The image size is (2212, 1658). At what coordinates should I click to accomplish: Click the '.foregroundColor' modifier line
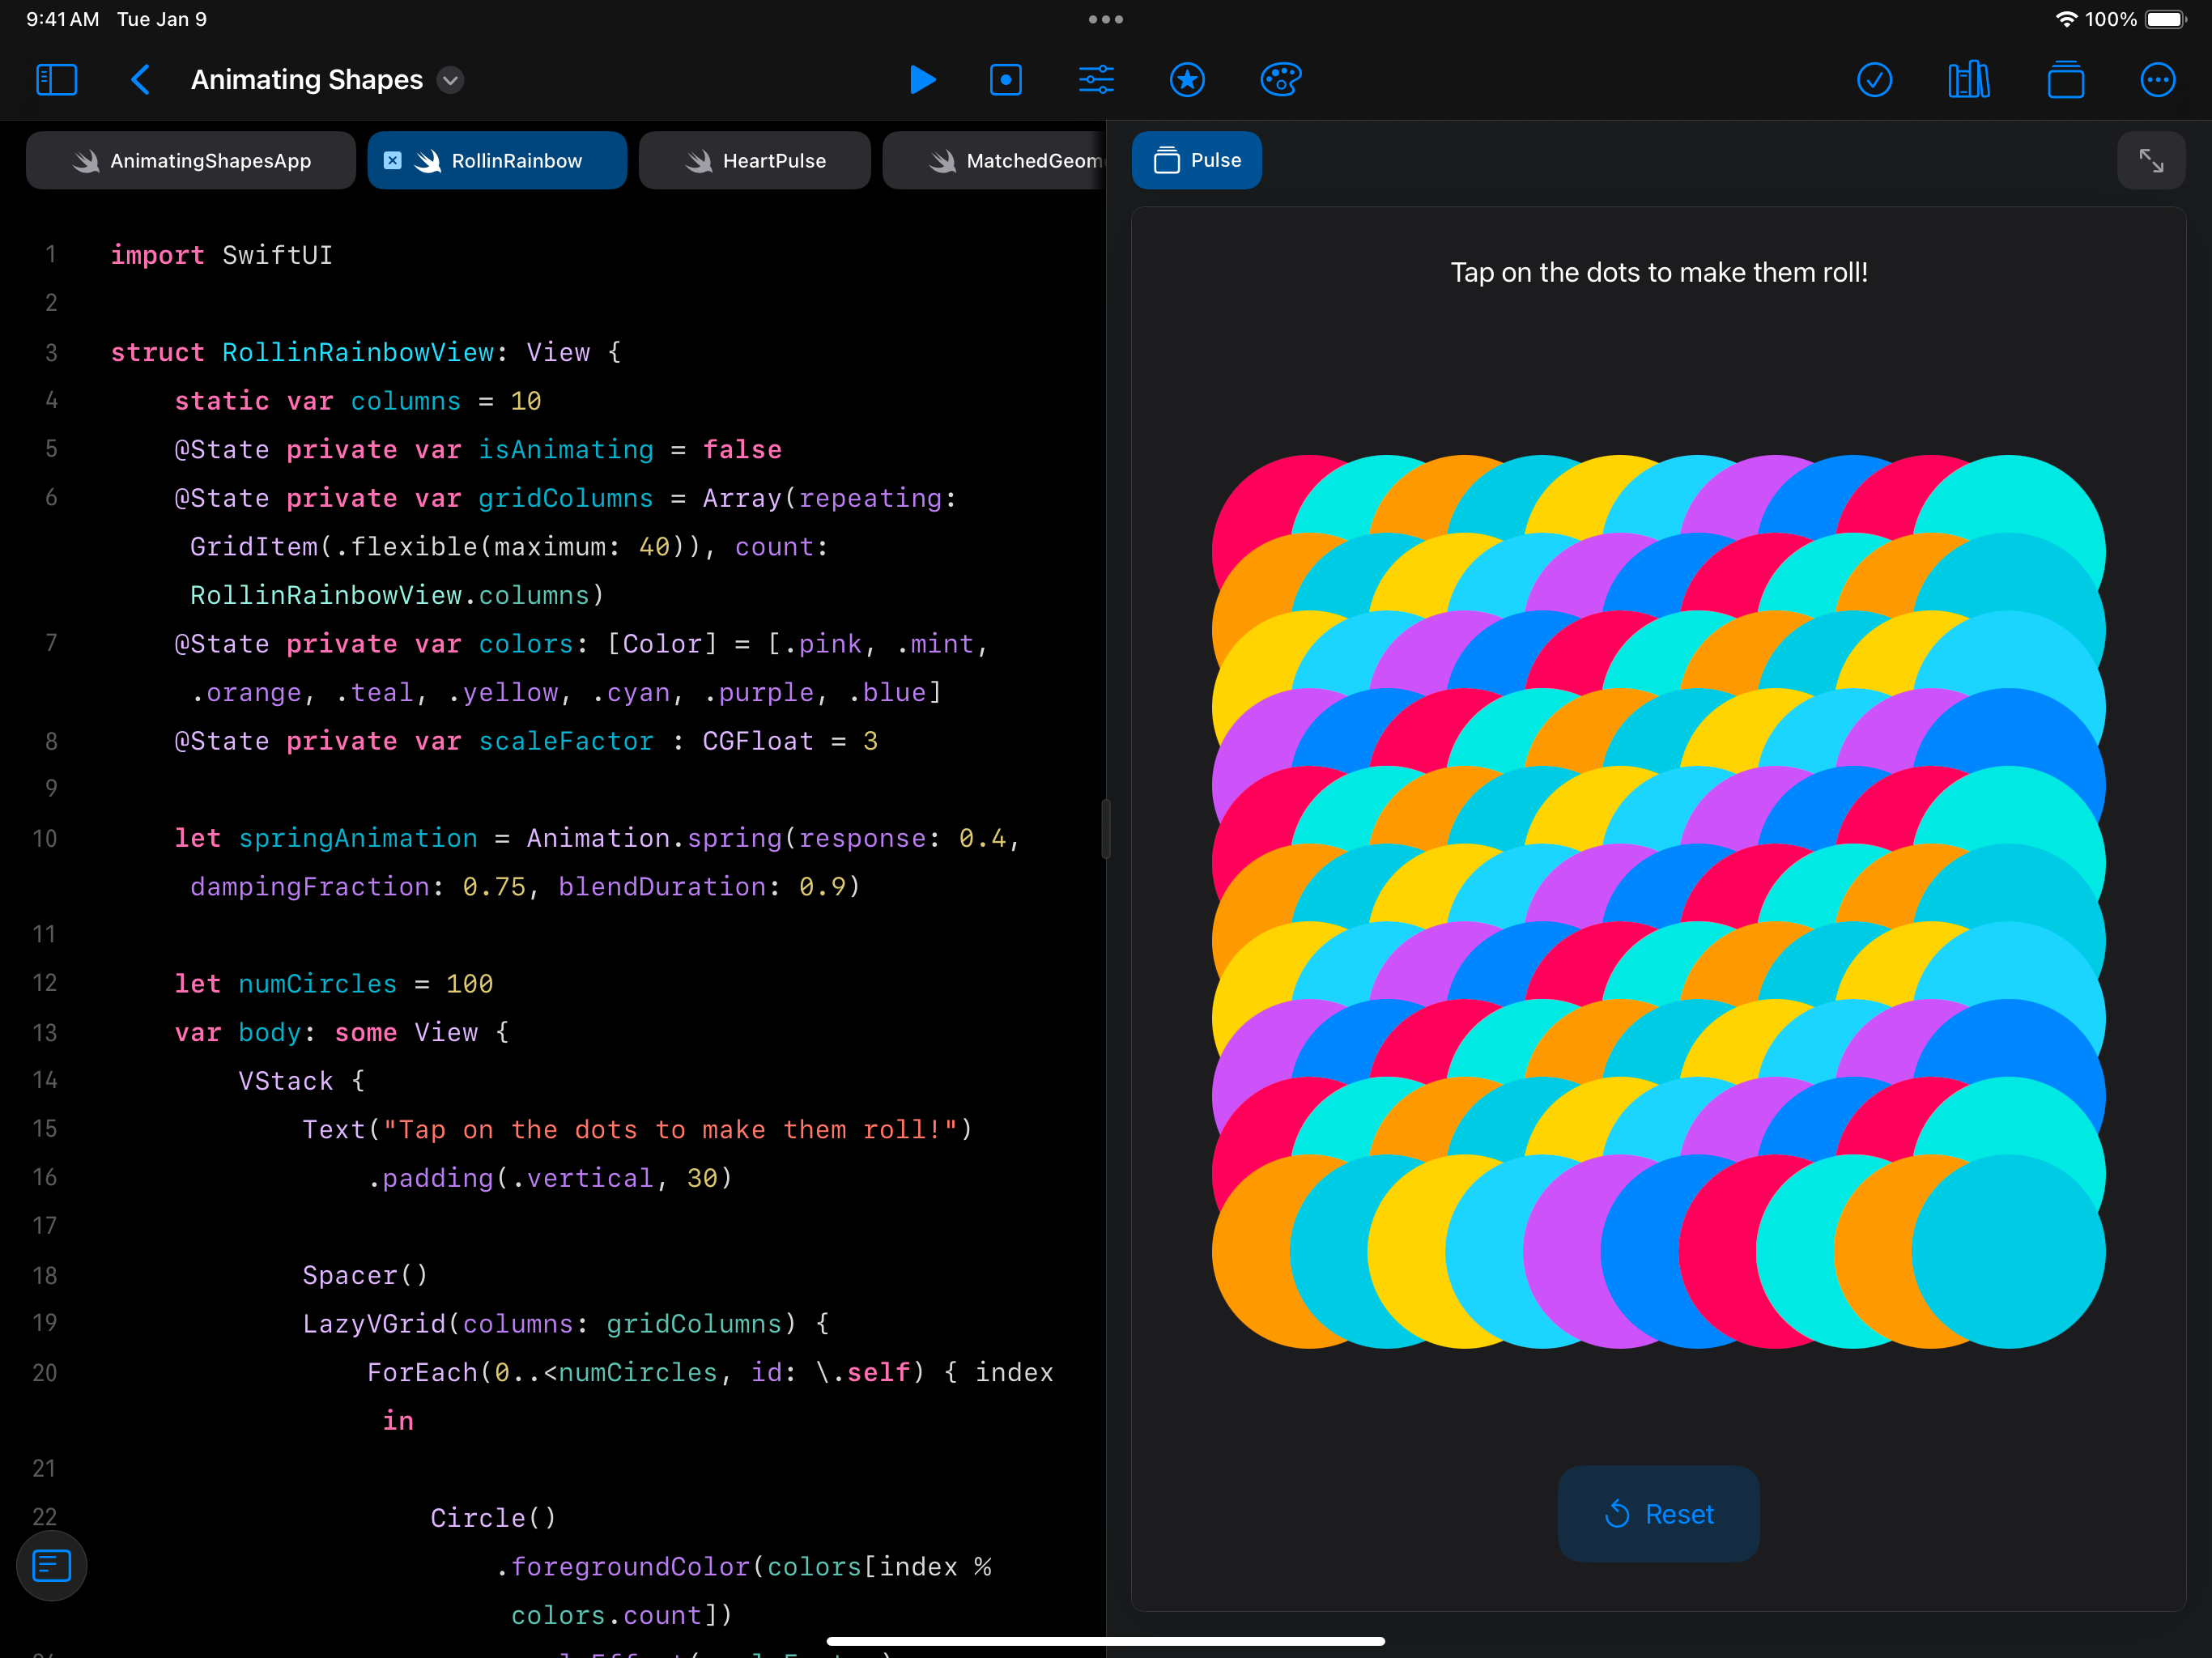pyautogui.click(x=744, y=1567)
